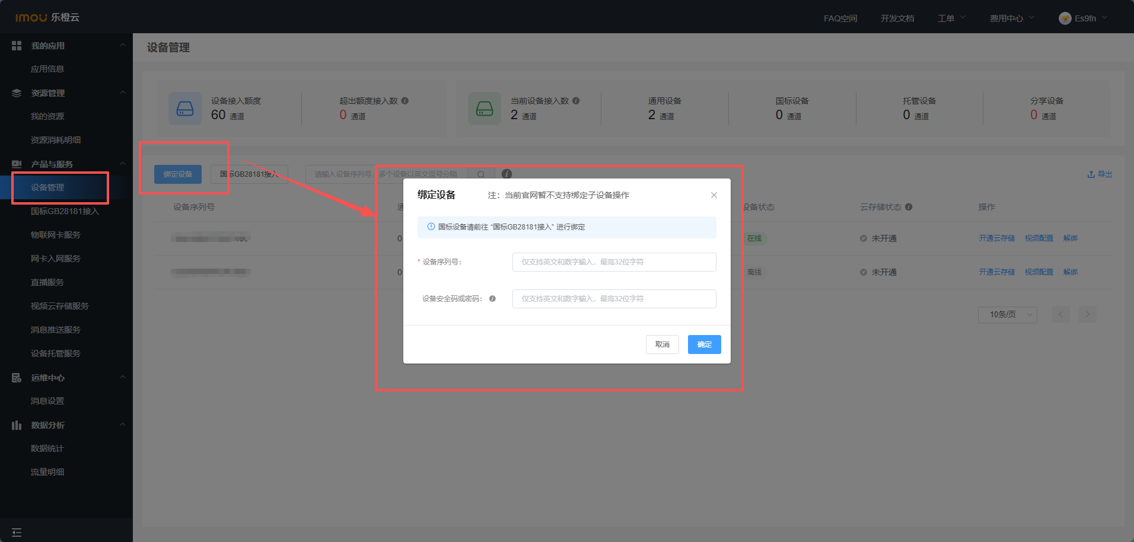Viewport: 1134px width, 542px height.
Task: Click the 国标GB28181接入 toolbar button
Action: tap(249, 174)
